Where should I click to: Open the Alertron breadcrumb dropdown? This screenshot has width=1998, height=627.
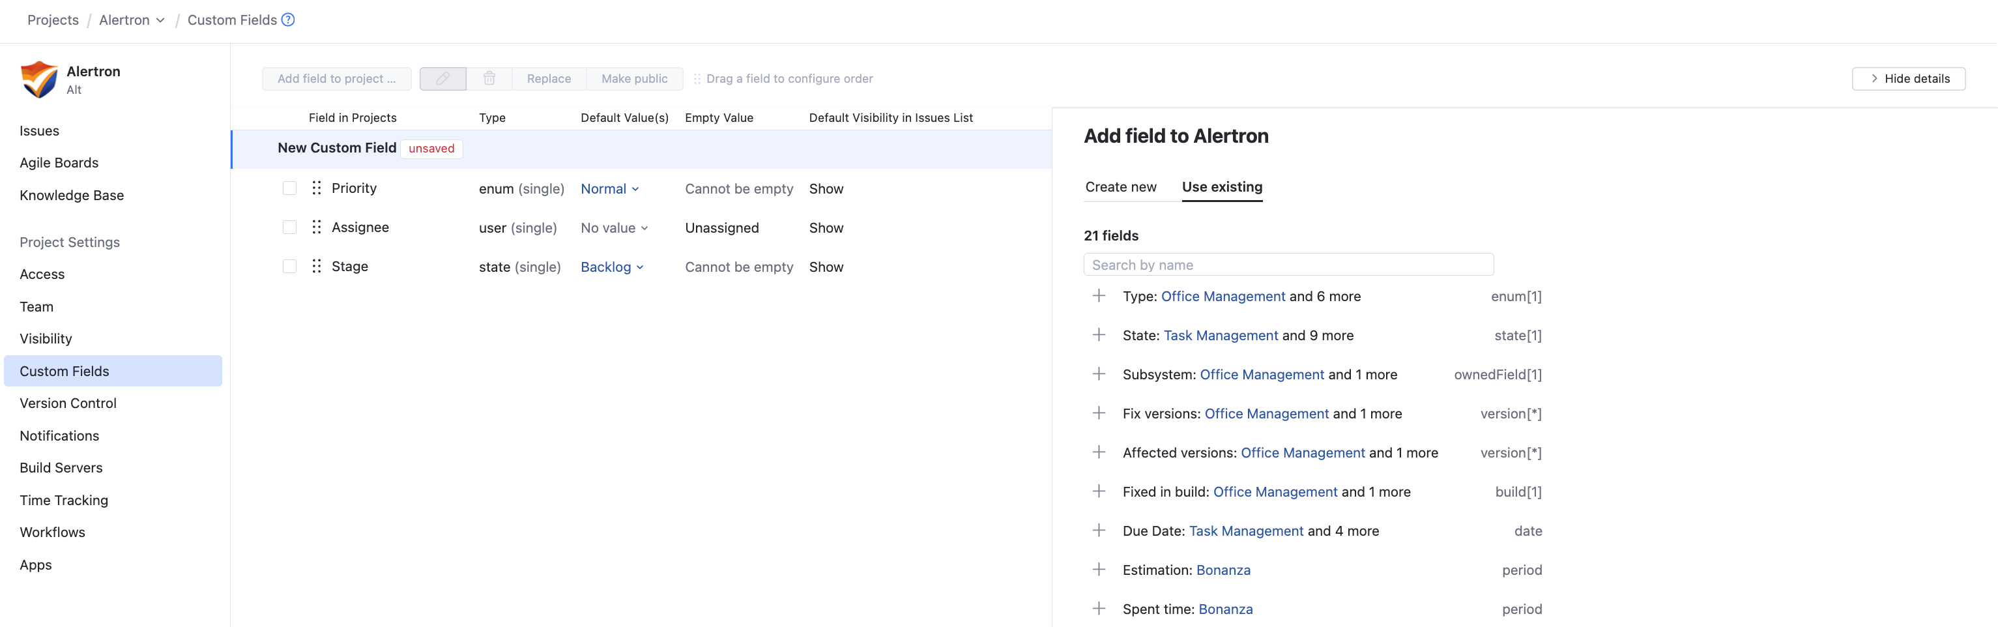tap(132, 20)
